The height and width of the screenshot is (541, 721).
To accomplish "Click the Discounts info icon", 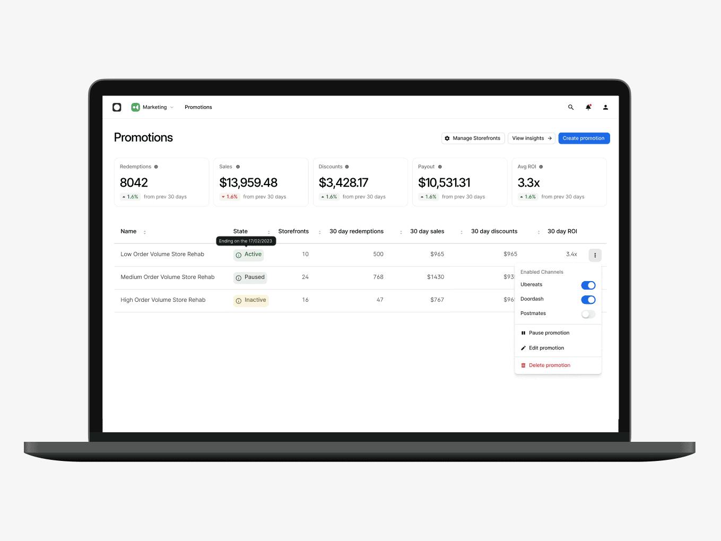I will tap(347, 167).
